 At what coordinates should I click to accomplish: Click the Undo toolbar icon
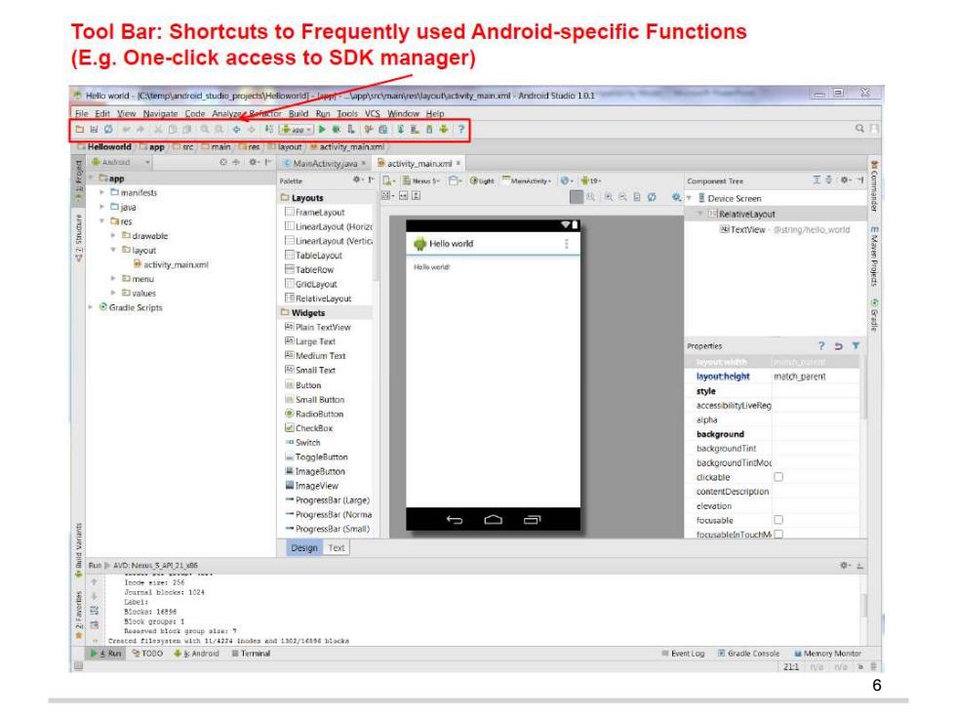click(126, 129)
